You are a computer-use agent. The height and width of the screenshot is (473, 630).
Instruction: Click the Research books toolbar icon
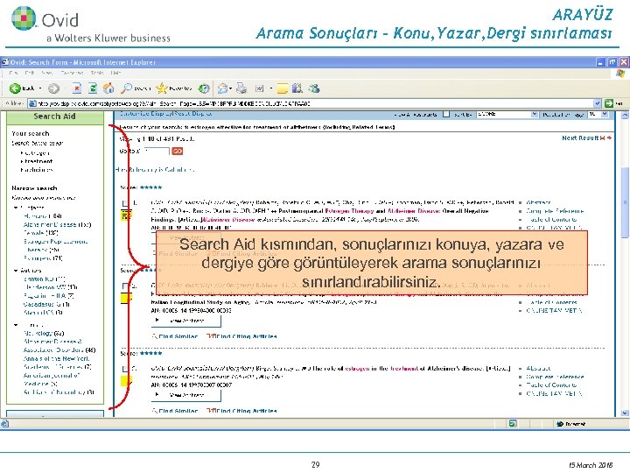coord(297,88)
